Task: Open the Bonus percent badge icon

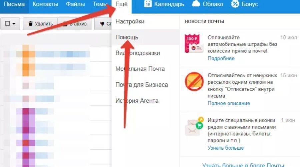Action: [235, 4]
